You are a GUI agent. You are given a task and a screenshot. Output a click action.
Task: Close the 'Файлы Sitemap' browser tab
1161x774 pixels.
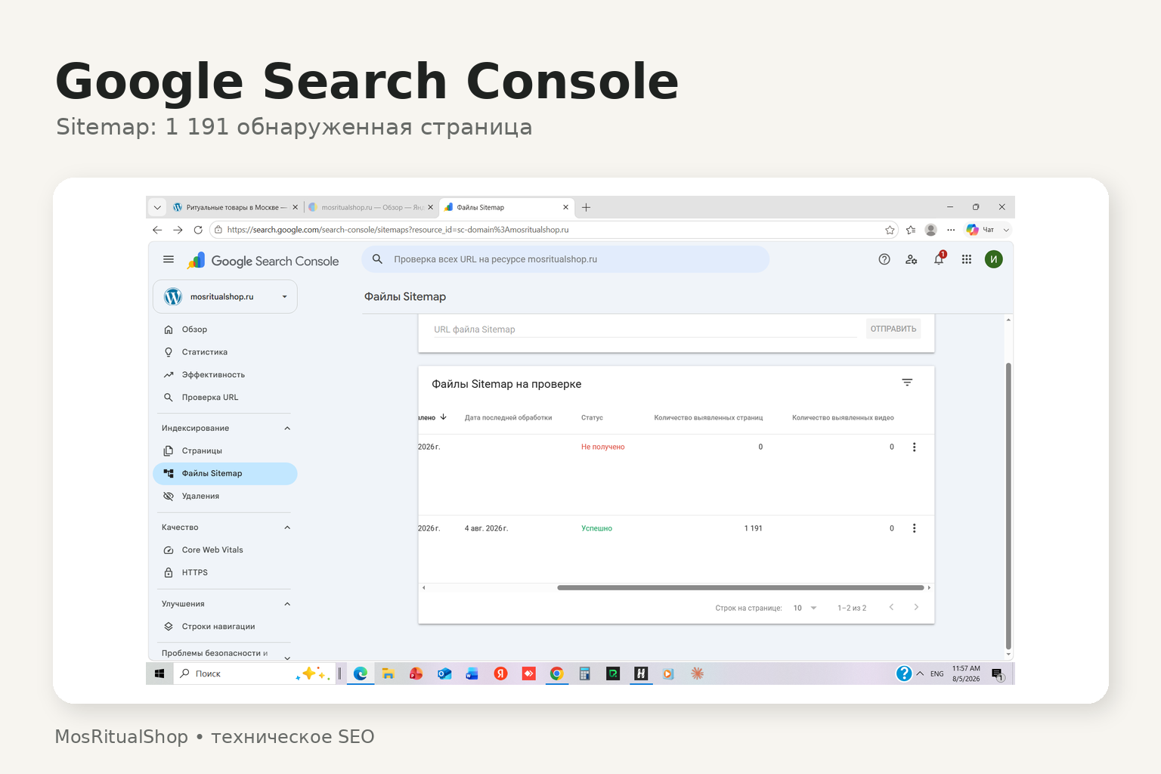tap(565, 207)
